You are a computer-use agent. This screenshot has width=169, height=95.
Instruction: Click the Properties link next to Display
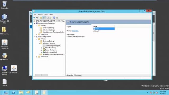(x=75, y=31)
